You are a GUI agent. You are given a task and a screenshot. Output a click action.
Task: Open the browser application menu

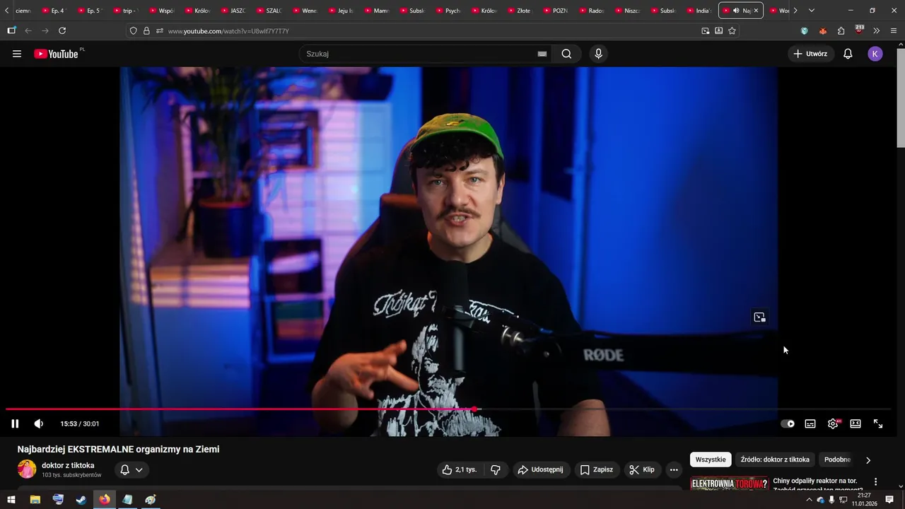[894, 31]
